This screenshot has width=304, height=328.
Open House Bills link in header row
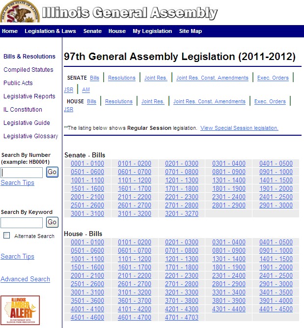click(x=91, y=101)
